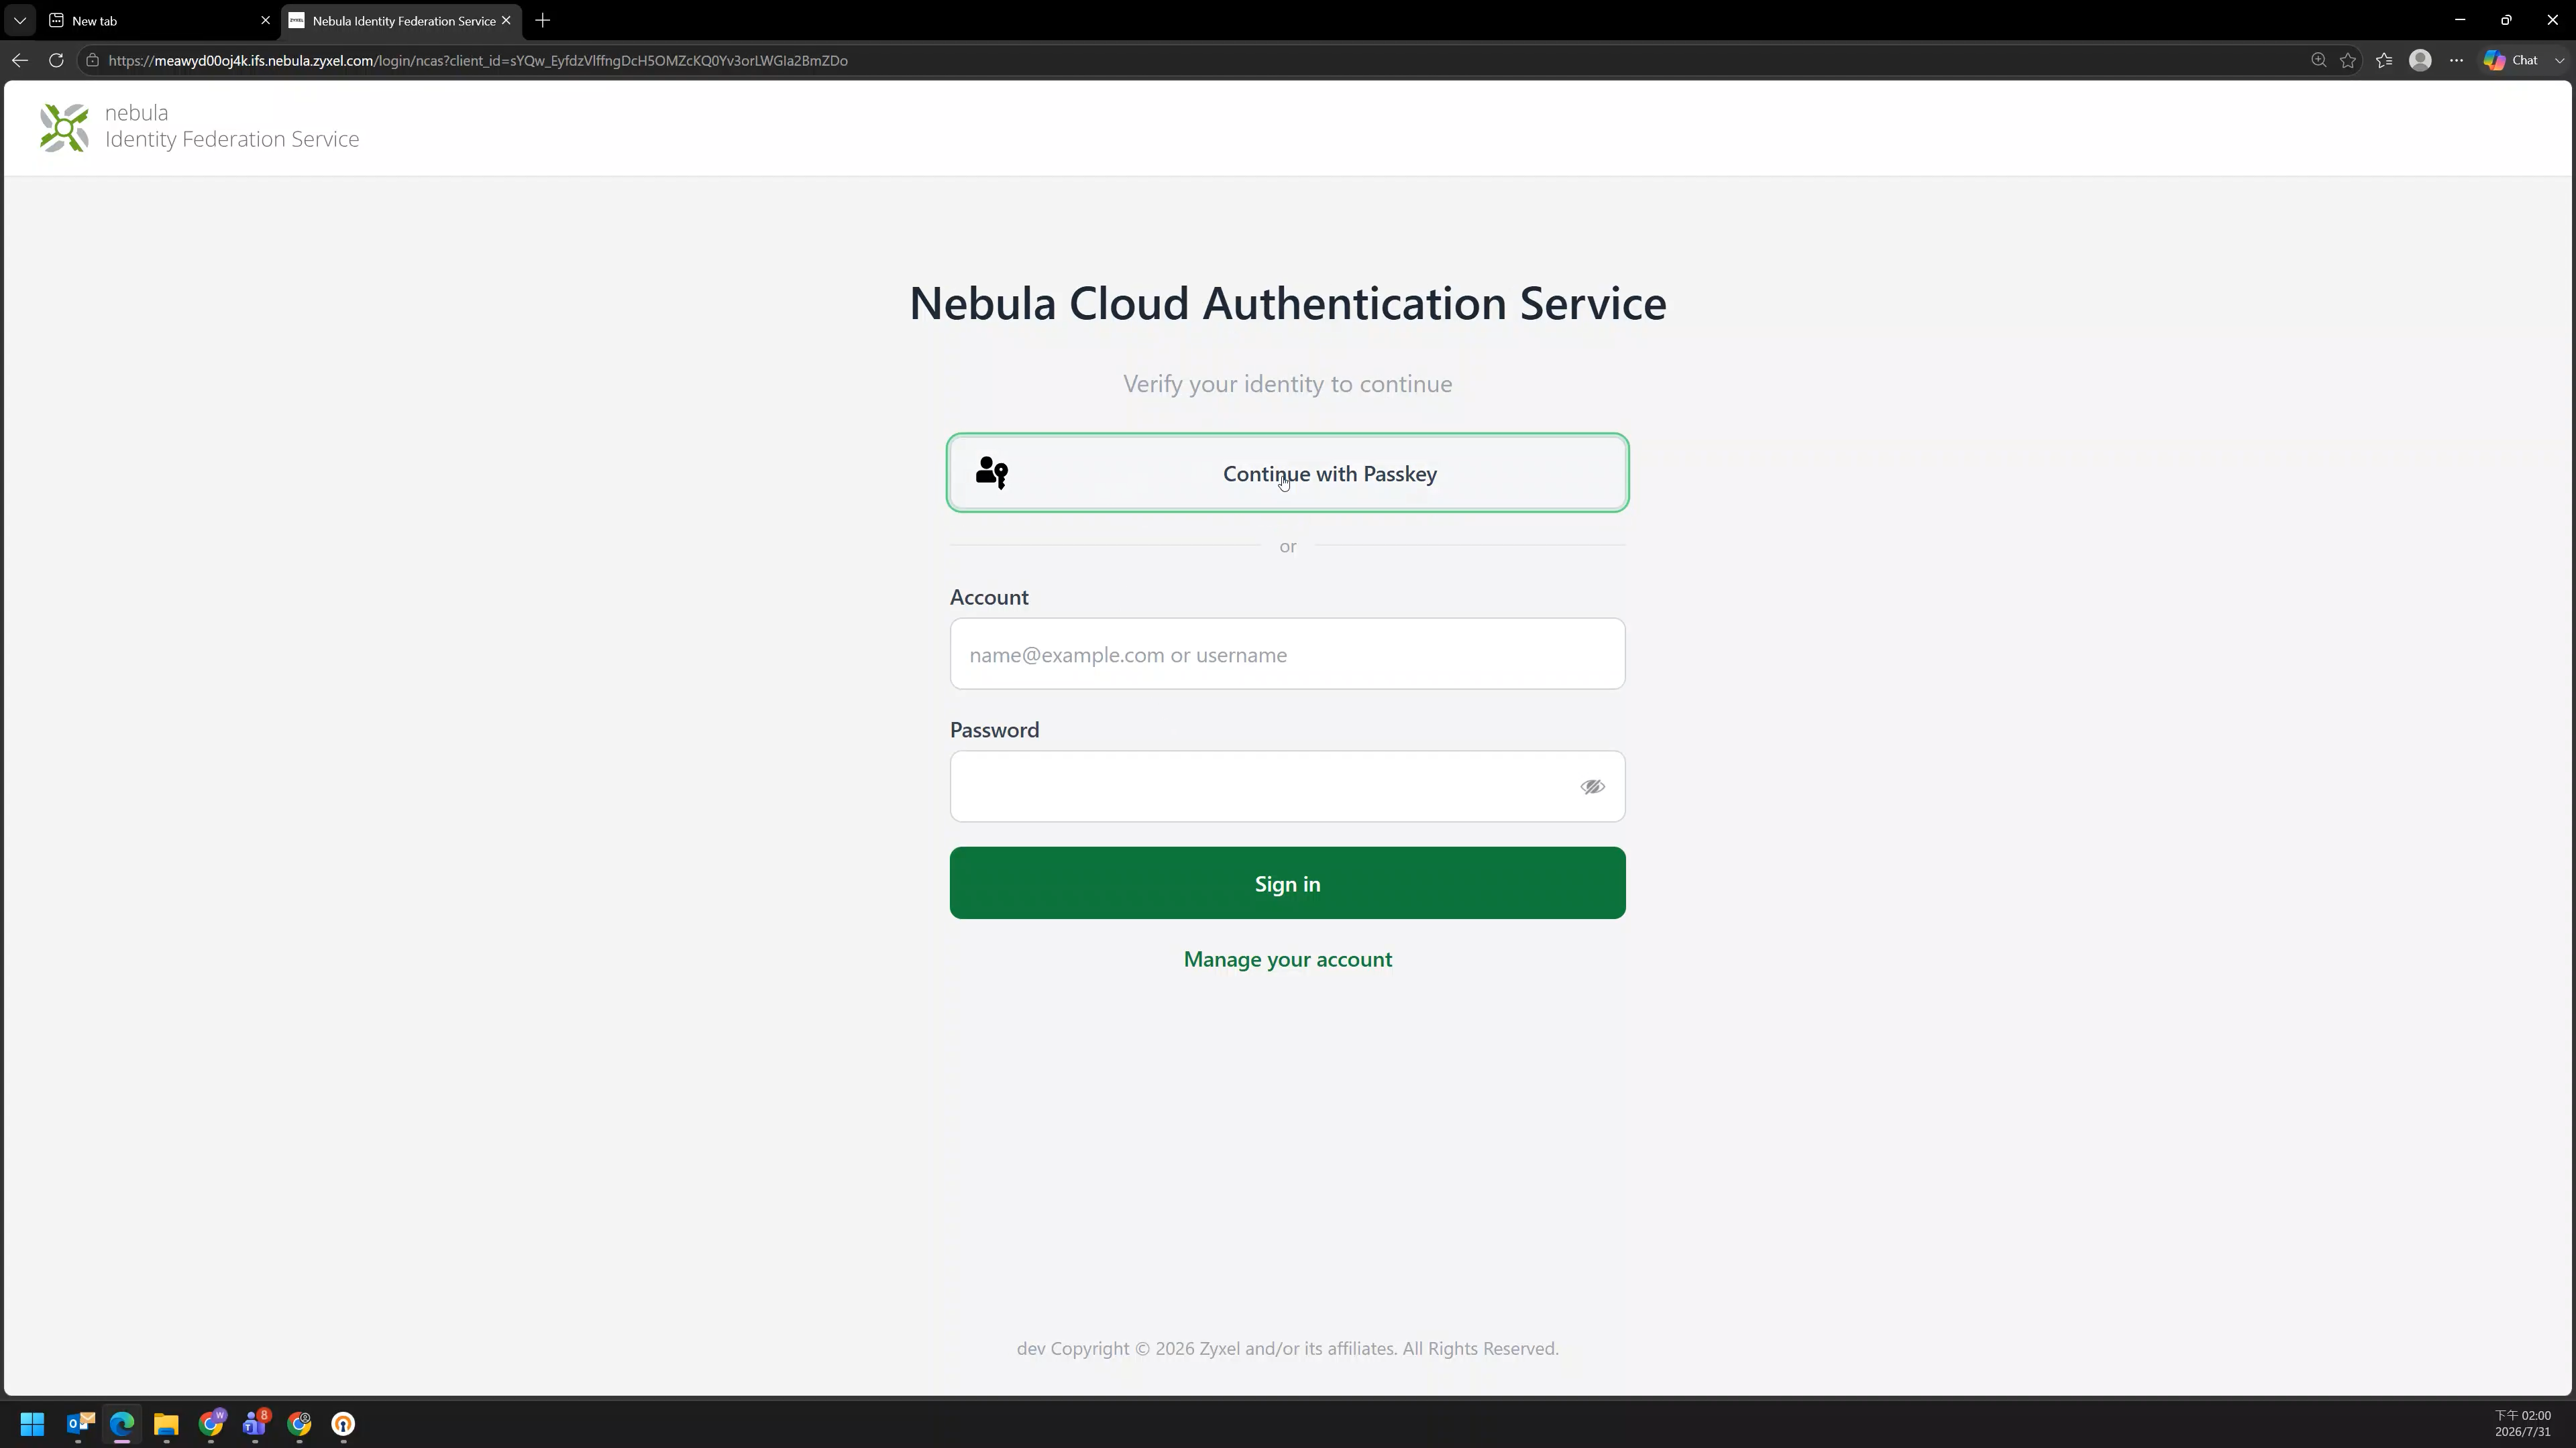The image size is (2576, 1448).
Task: Open the browser profile menu
Action: [x=2420, y=61]
